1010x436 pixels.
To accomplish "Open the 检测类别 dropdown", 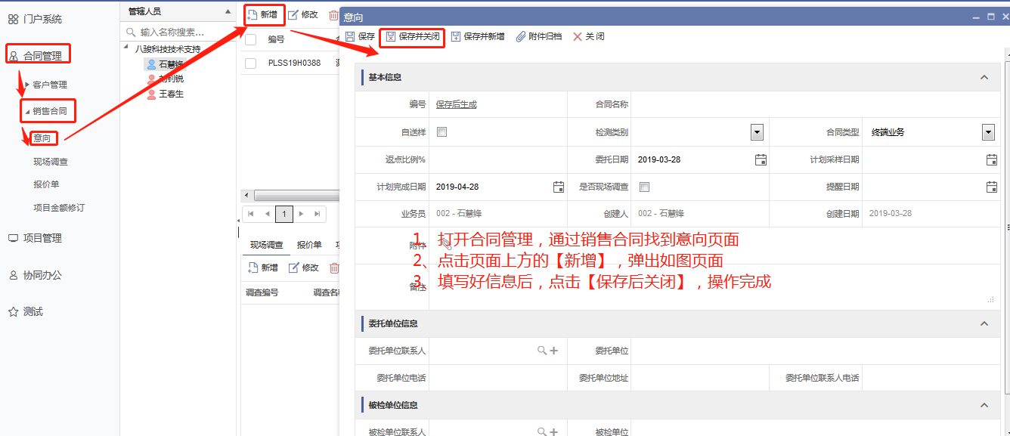I will pos(757,132).
